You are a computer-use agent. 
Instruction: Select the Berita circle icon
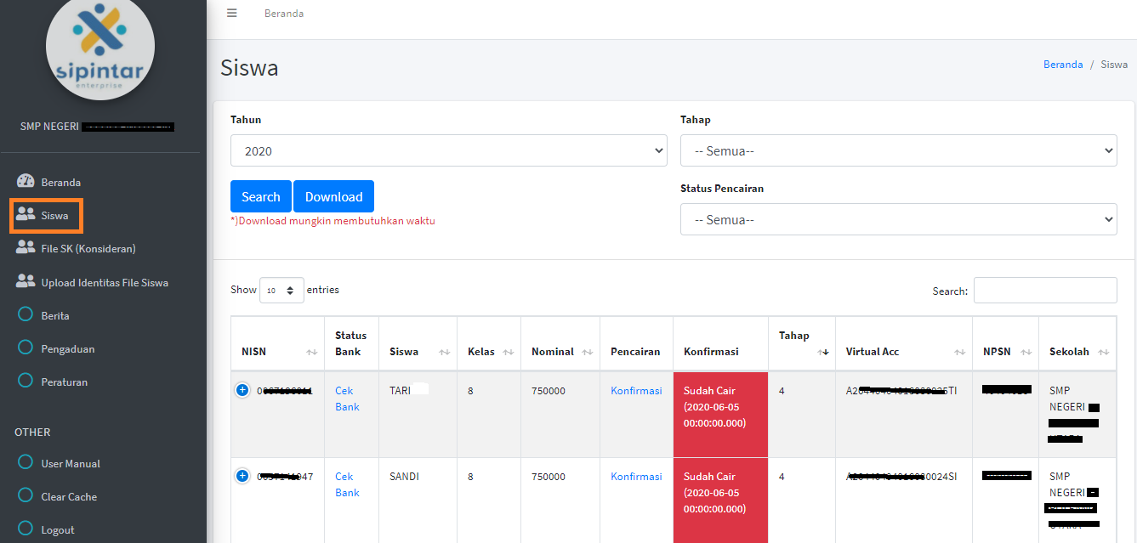pos(26,315)
